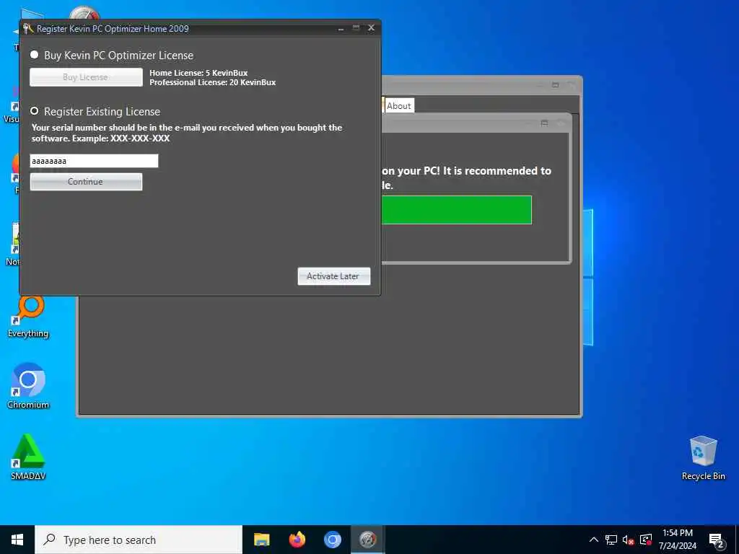The height and width of the screenshot is (554, 739).
Task: Maximize the Register Kevin PC Optimizer dialog
Action: coord(356,28)
